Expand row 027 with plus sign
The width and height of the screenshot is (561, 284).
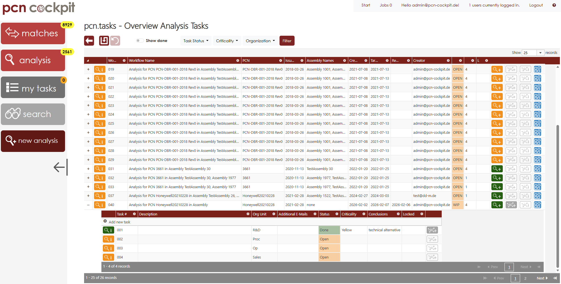88,142
